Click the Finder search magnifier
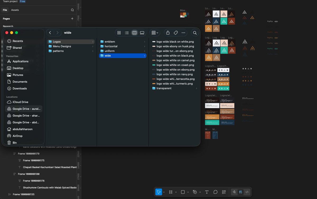 [195, 33]
